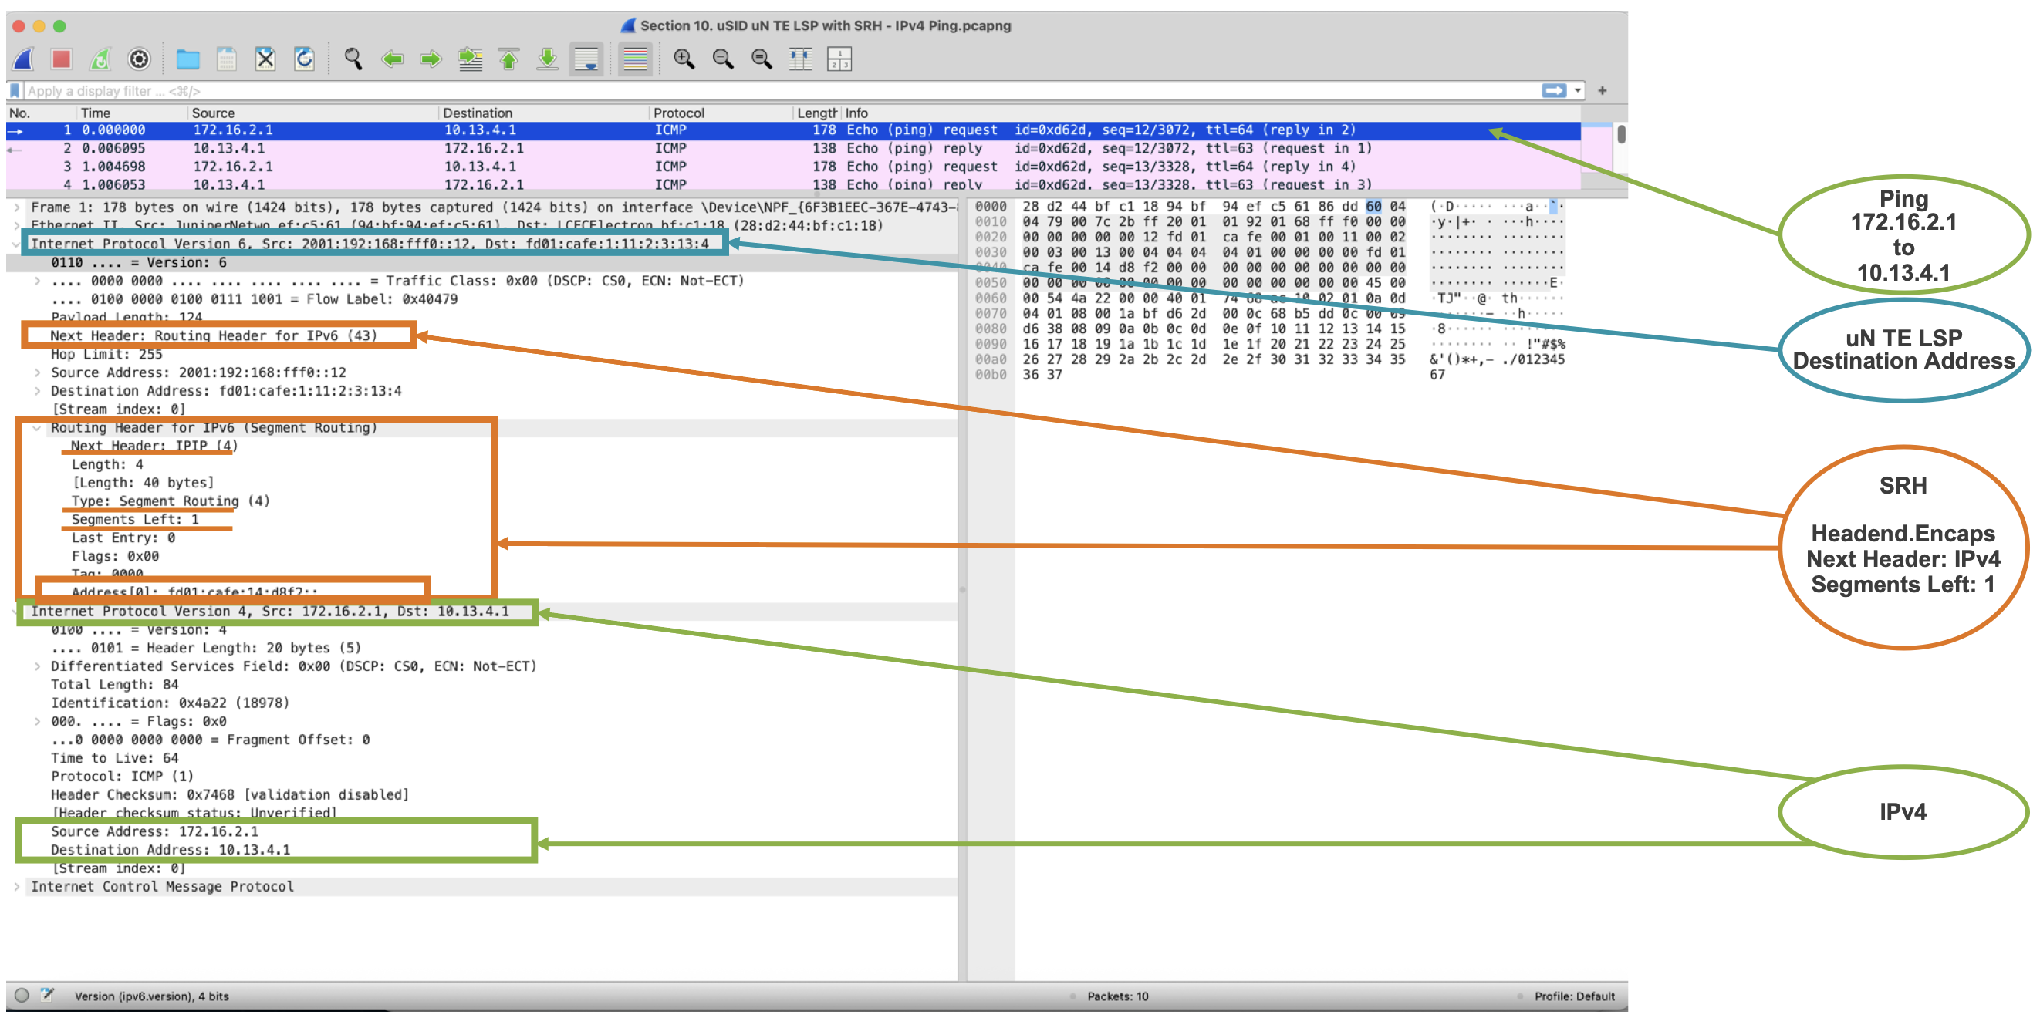Open the layout reset icon with numbered panes
This screenshot has width=2040, height=1018.
pyautogui.click(x=839, y=59)
